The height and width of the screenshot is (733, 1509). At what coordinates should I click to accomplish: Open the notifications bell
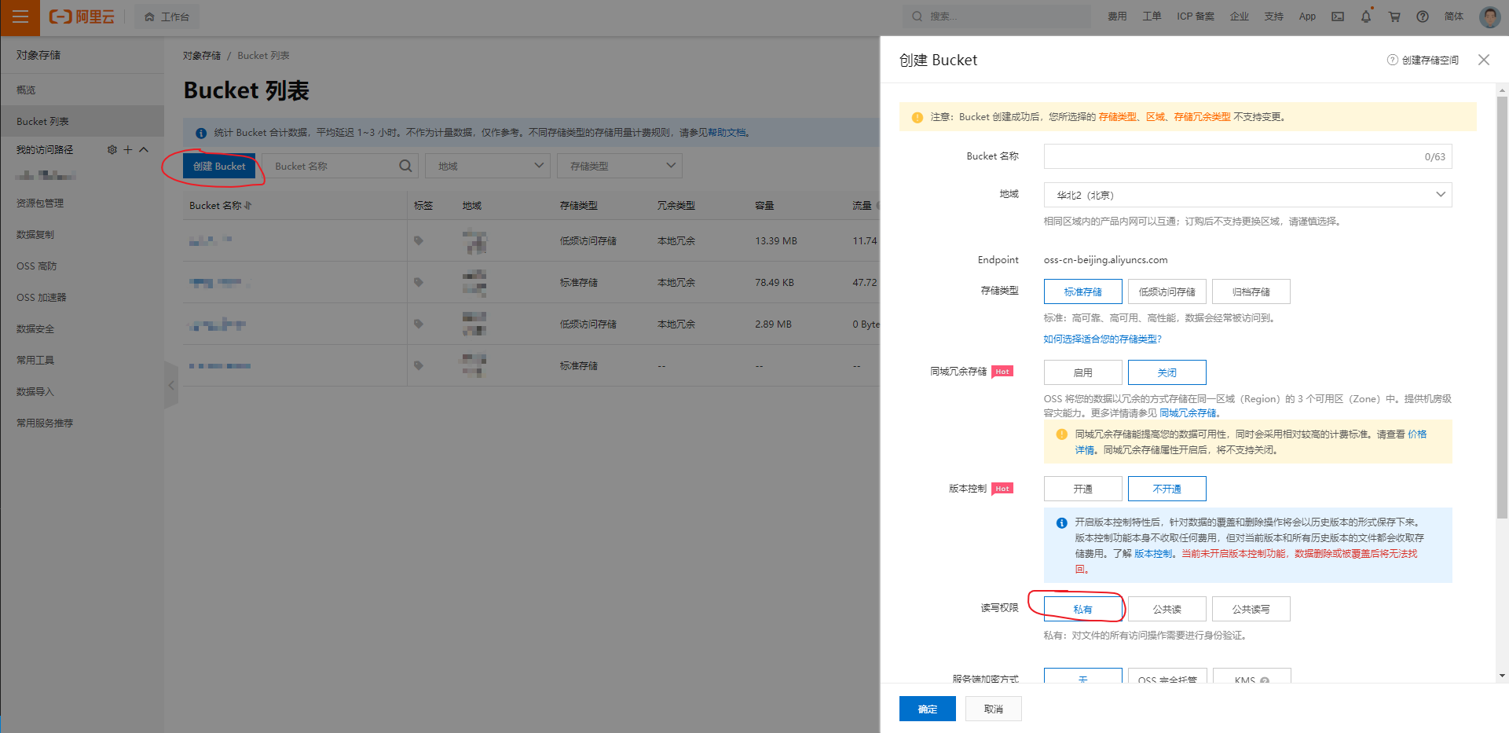[1366, 16]
